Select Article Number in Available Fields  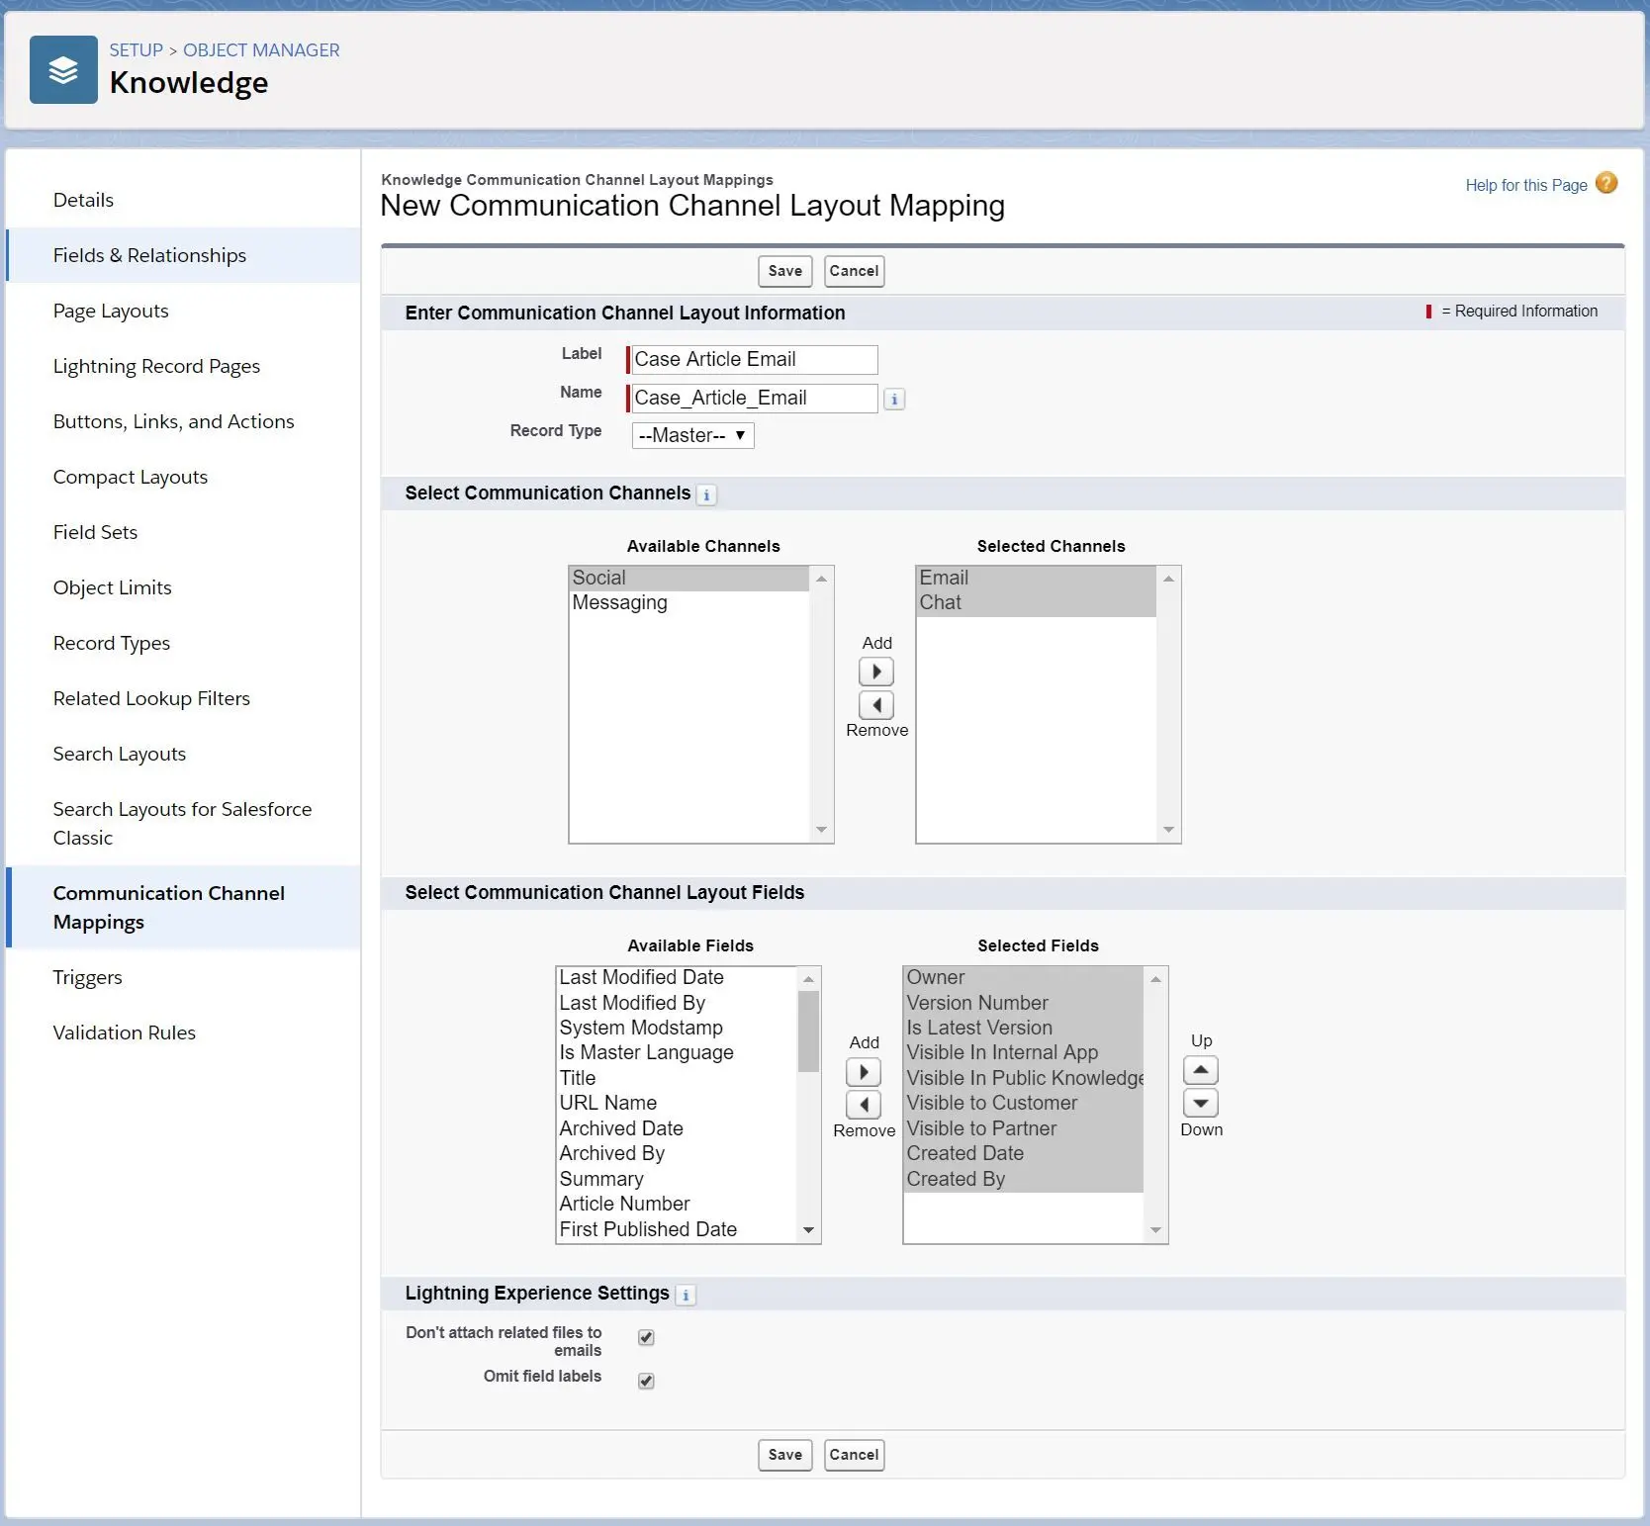[677, 1204]
